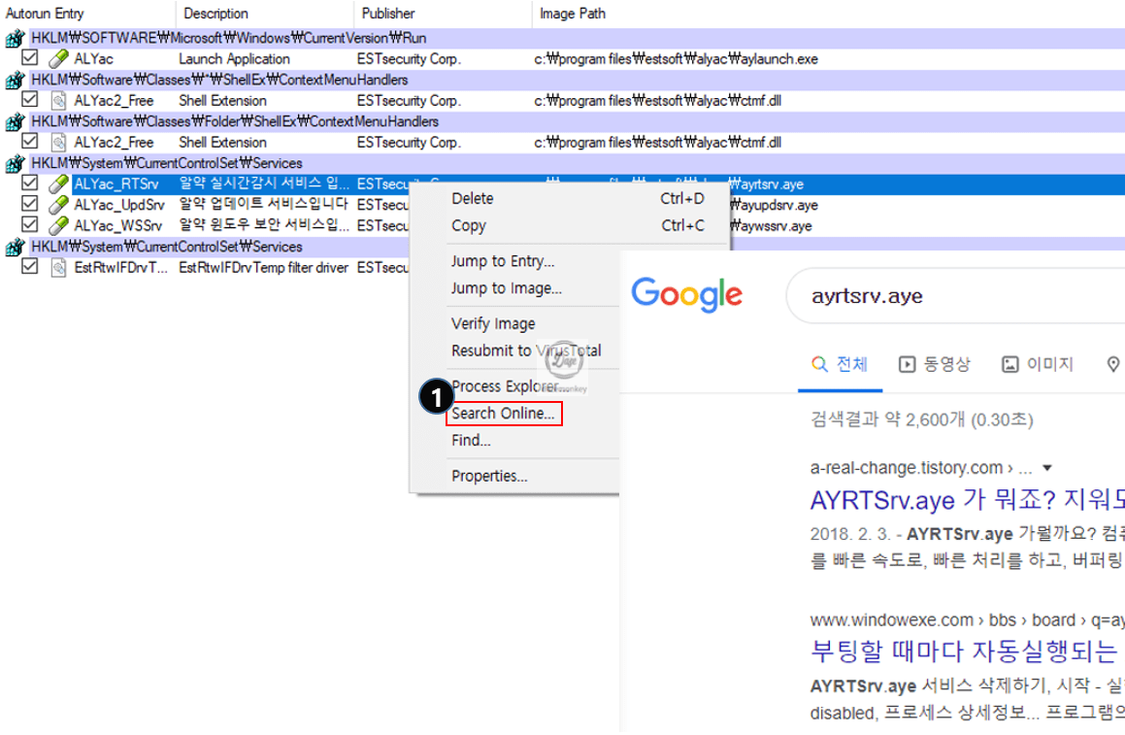Viewport: 1125px width, 735px height.
Task: Click the pill icon beside ALYac entry
Action: 59,59
